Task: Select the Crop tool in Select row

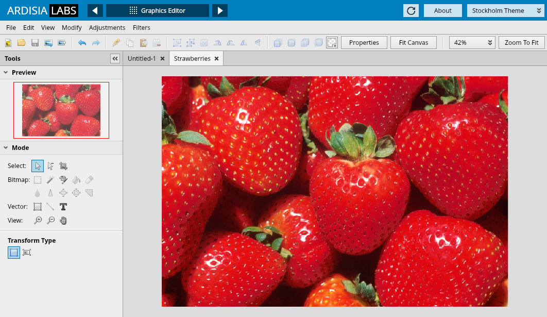Action: point(63,166)
